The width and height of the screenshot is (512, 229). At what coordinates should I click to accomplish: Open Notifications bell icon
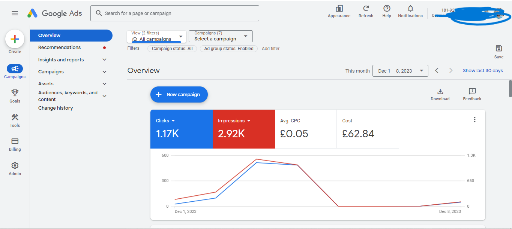click(x=410, y=9)
